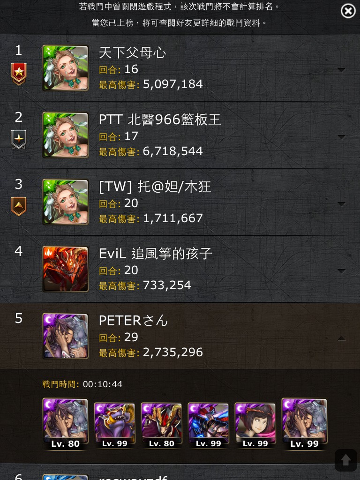Viewport: 360px width, 480px height.
Task: Tap the silver rank 2 badge
Action: [19, 140]
